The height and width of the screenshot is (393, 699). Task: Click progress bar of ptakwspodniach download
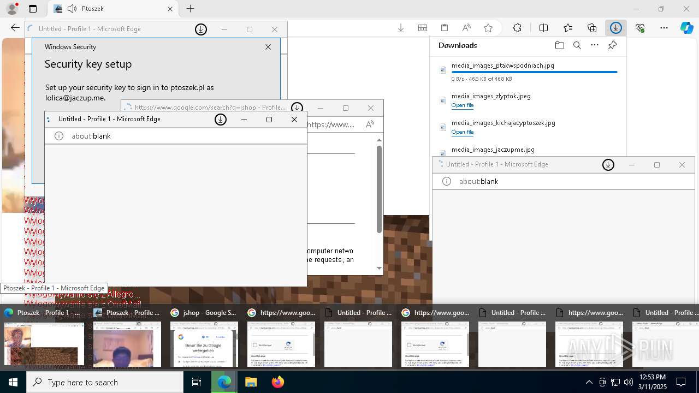click(535, 72)
